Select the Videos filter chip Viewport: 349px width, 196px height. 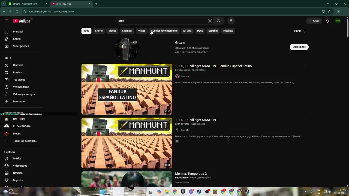pyautogui.click(x=112, y=31)
